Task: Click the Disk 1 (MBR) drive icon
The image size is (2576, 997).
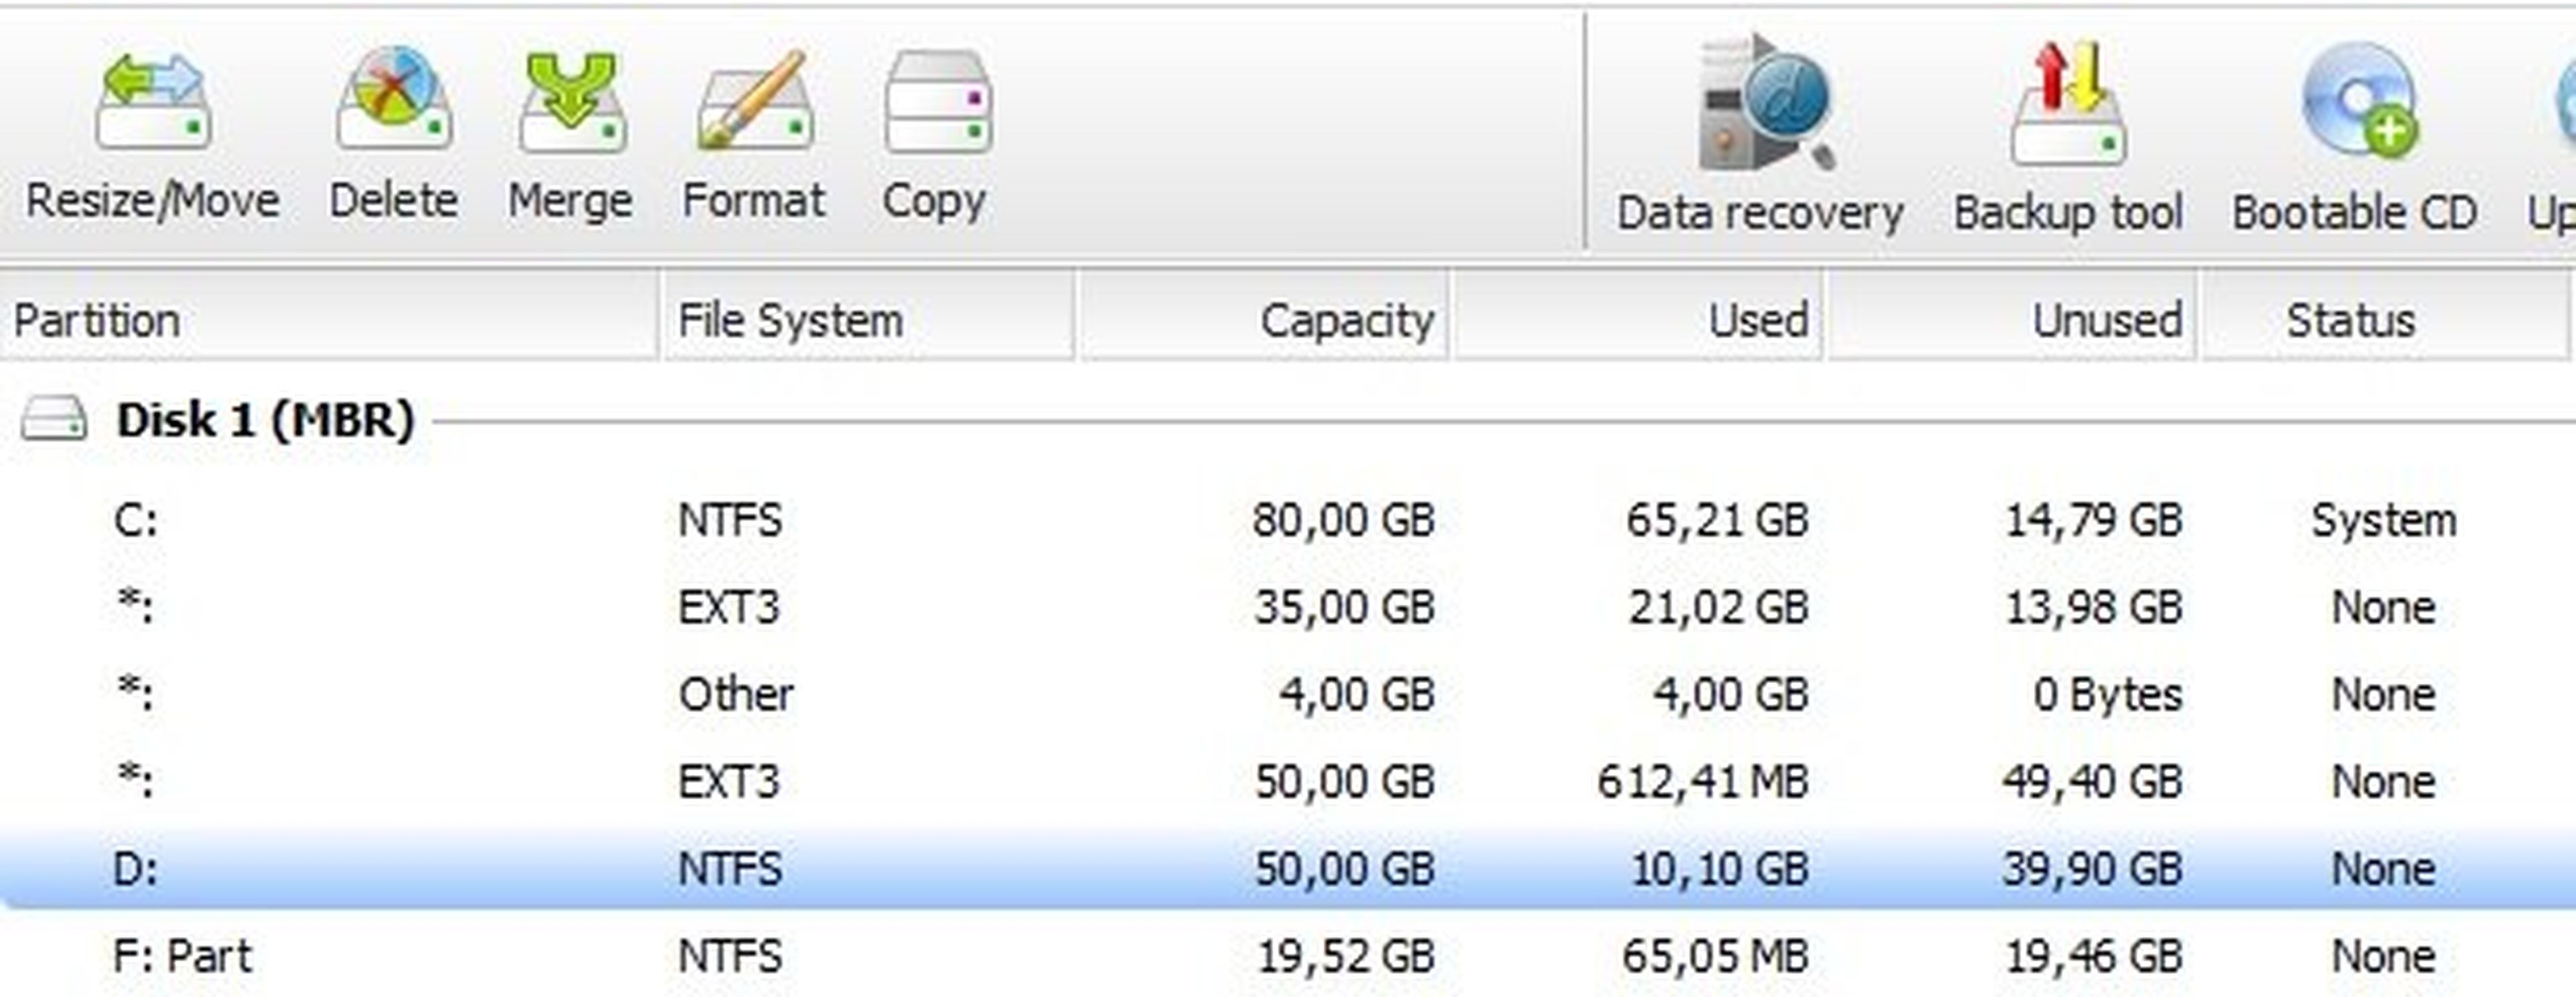Action: pos(53,419)
